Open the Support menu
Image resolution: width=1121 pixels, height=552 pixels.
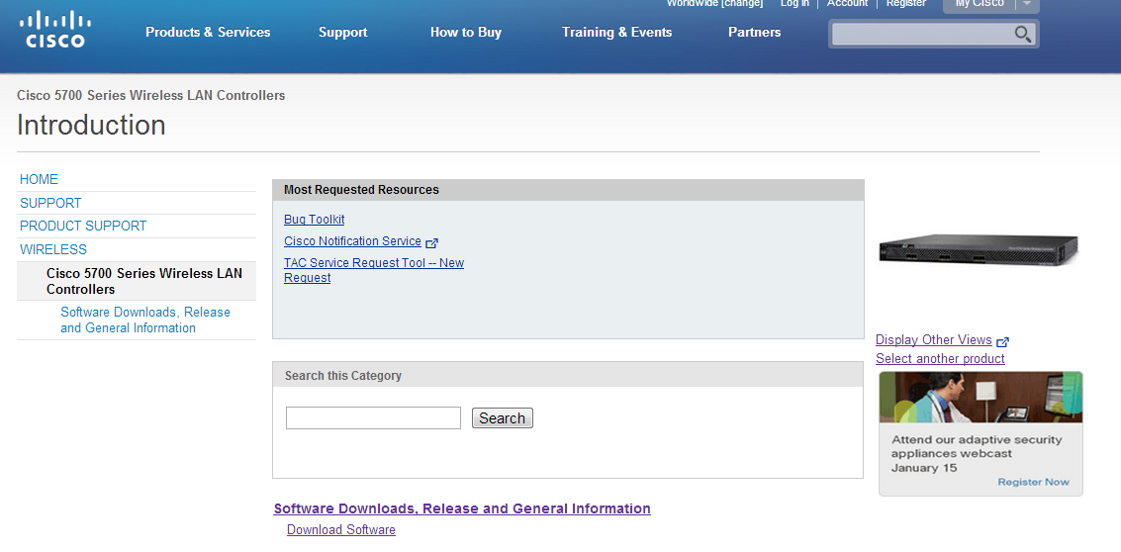coord(343,33)
